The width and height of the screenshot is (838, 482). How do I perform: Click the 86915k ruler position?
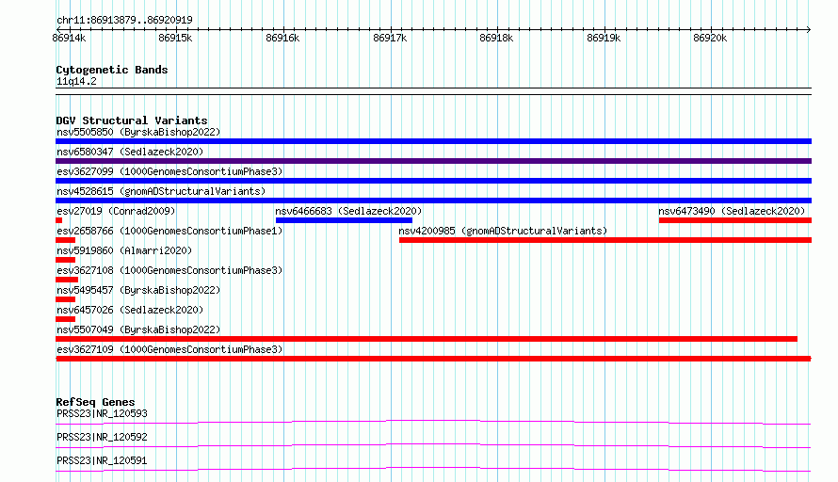pyautogui.click(x=175, y=38)
